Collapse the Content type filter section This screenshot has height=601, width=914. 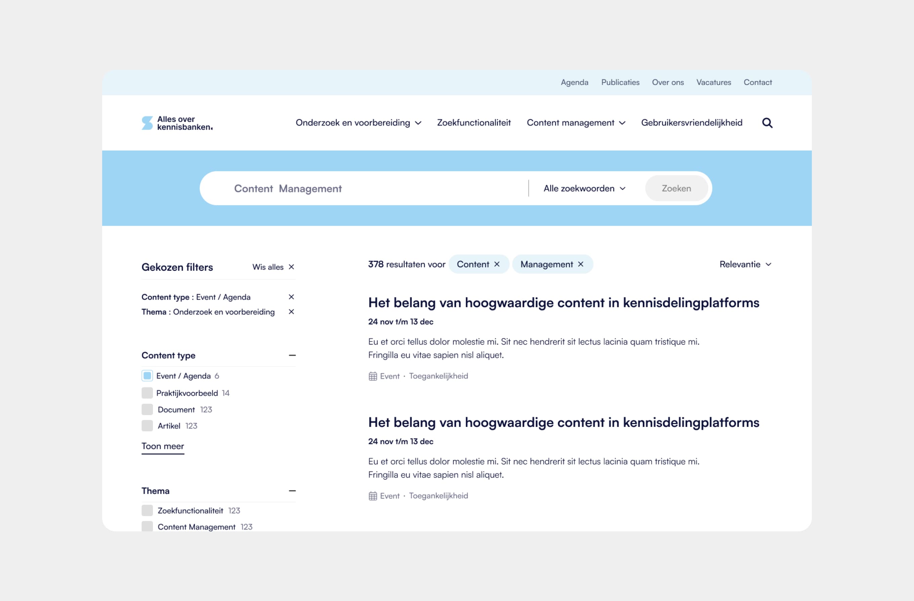pos(292,356)
